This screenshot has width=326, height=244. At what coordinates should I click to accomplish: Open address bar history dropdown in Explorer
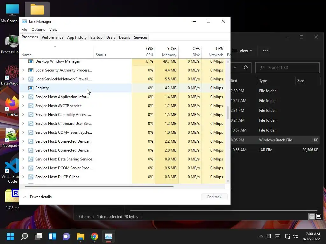[235, 67]
